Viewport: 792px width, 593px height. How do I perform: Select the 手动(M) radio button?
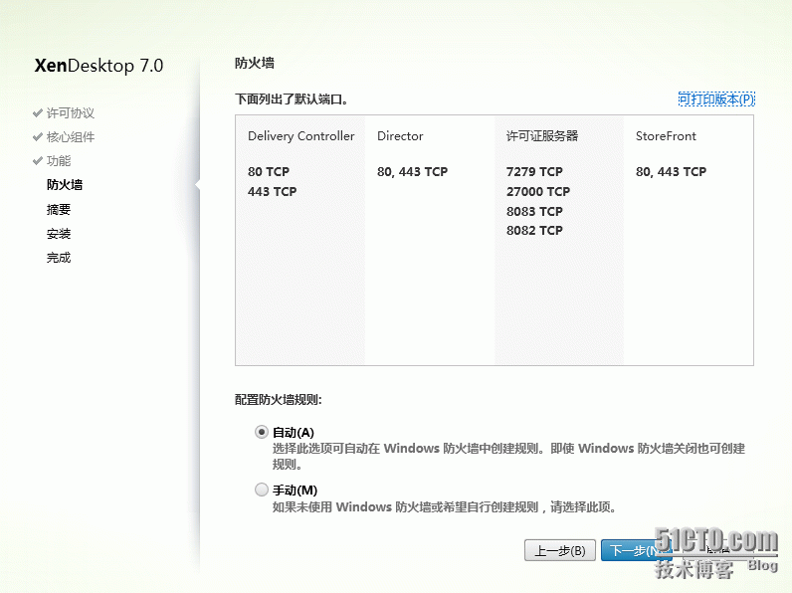261,490
